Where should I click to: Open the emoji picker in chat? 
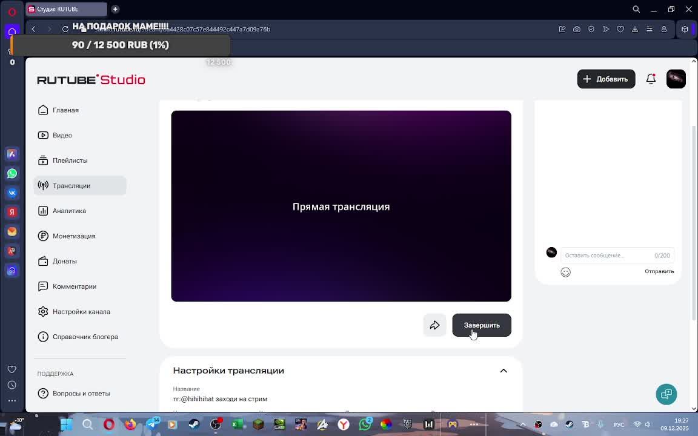[565, 272]
